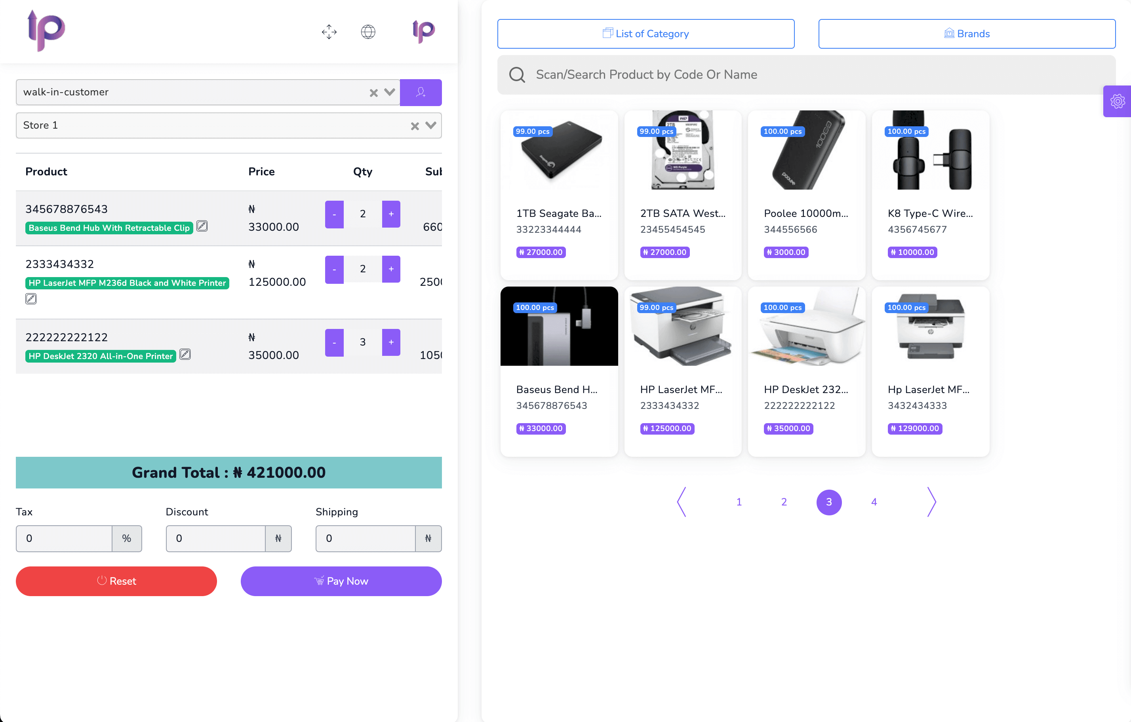Click the ₦ 129000.00 price tag
This screenshot has height=722, width=1131.
click(x=914, y=428)
